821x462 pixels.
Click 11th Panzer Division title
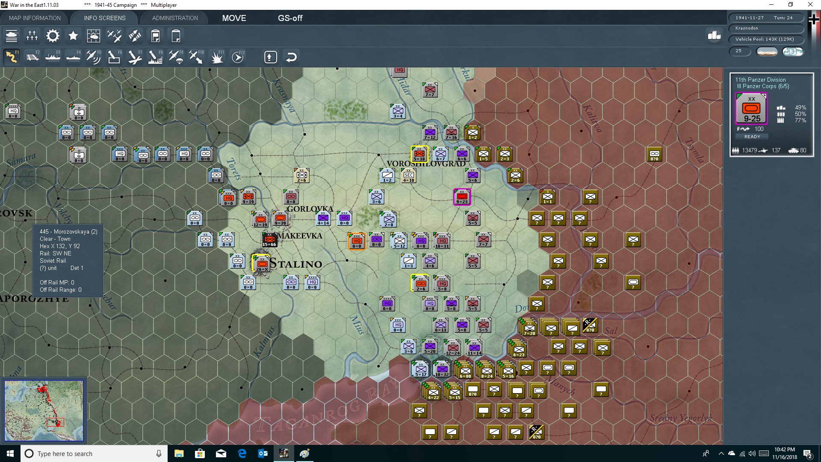[x=760, y=80]
